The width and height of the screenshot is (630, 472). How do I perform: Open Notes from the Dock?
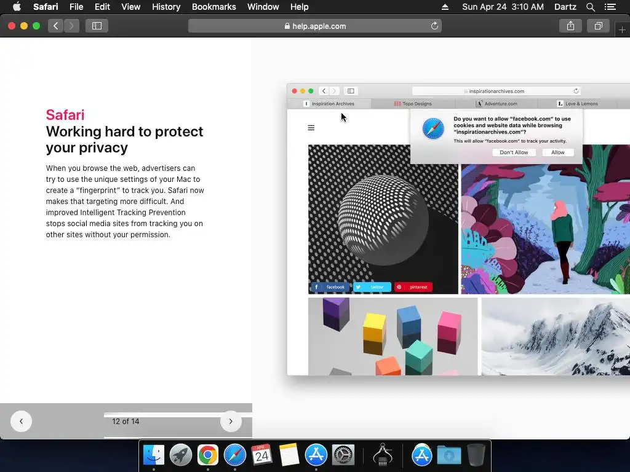click(x=289, y=455)
